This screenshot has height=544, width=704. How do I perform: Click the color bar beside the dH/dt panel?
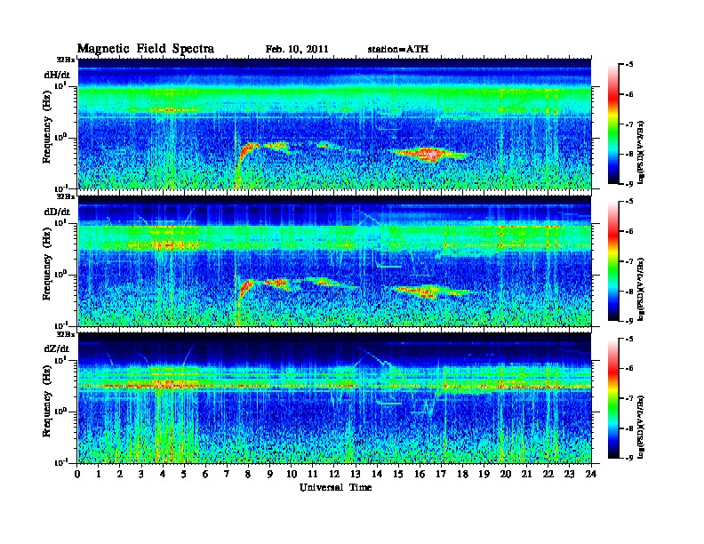[x=613, y=124]
